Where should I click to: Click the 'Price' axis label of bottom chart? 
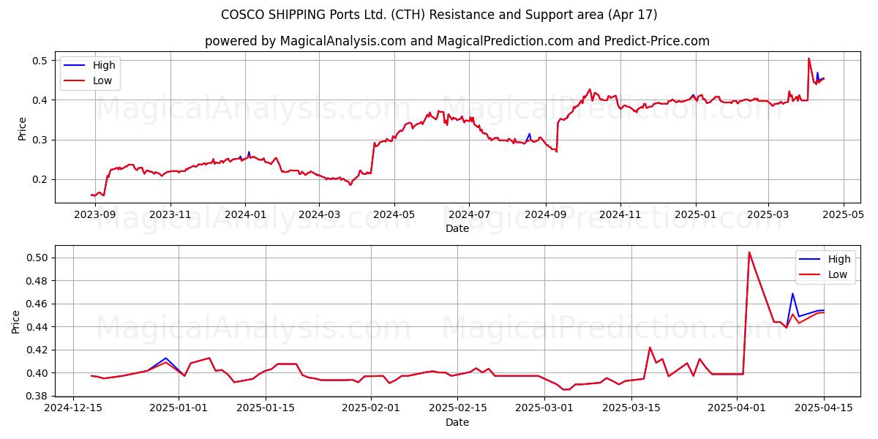pyautogui.click(x=17, y=321)
